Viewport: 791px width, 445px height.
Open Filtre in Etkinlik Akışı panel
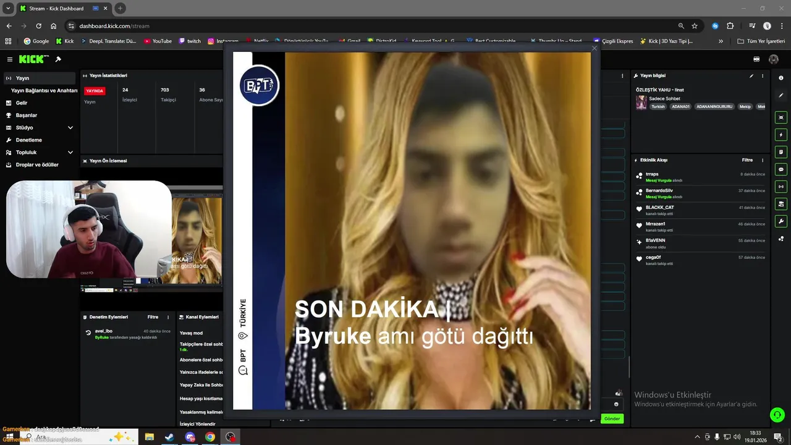[x=747, y=160]
